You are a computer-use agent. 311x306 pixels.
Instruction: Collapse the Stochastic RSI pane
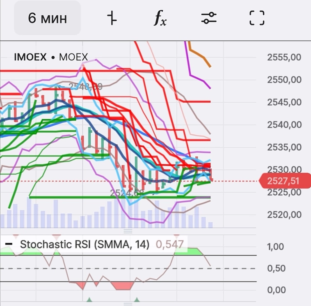(x=8, y=244)
